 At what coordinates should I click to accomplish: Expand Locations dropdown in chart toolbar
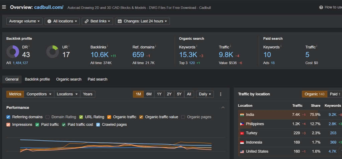point(67,94)
